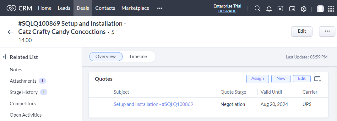The image size is (337, 121).
Task: Click the user profile avatar
Action: [x=320, y=8]
